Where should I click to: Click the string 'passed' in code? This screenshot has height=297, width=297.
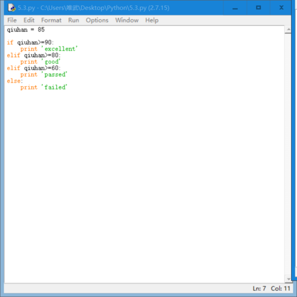pyautogui.click(x=54, y=74)
